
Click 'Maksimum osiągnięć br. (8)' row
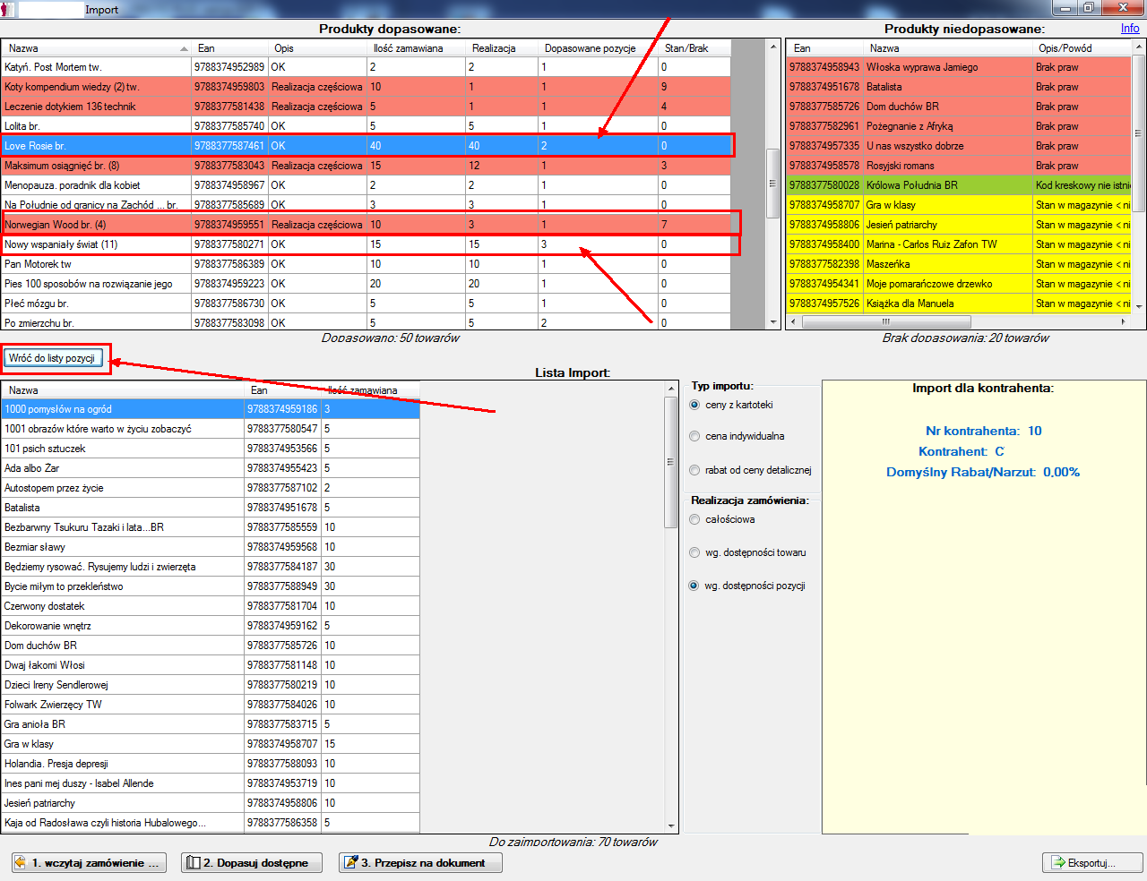[x=366, y=166]
